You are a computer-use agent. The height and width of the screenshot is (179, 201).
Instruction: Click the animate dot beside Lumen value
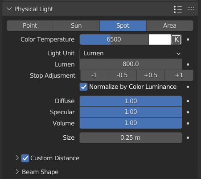188,64
